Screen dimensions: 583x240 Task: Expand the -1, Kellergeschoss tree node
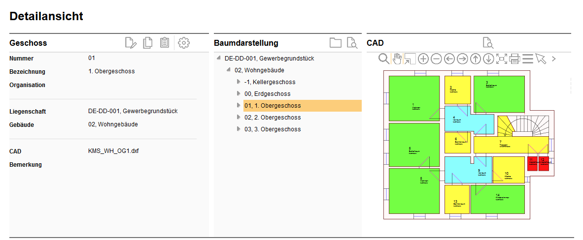click(238, 82)
